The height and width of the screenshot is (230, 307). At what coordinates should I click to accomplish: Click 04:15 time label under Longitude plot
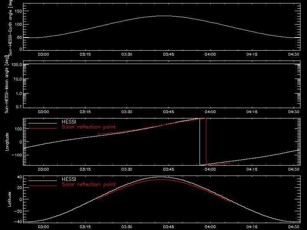(x=252, y=169)
